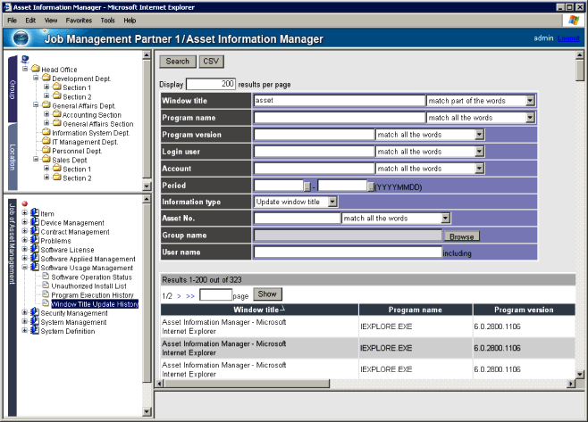Click the Security Management book icon

pyautogui.click(x=35, y=313)
